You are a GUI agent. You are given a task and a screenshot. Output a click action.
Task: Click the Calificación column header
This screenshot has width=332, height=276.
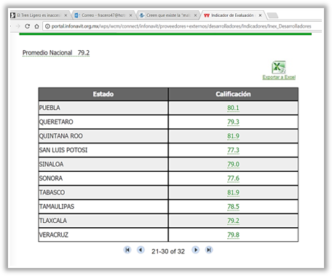coord(233,94)
